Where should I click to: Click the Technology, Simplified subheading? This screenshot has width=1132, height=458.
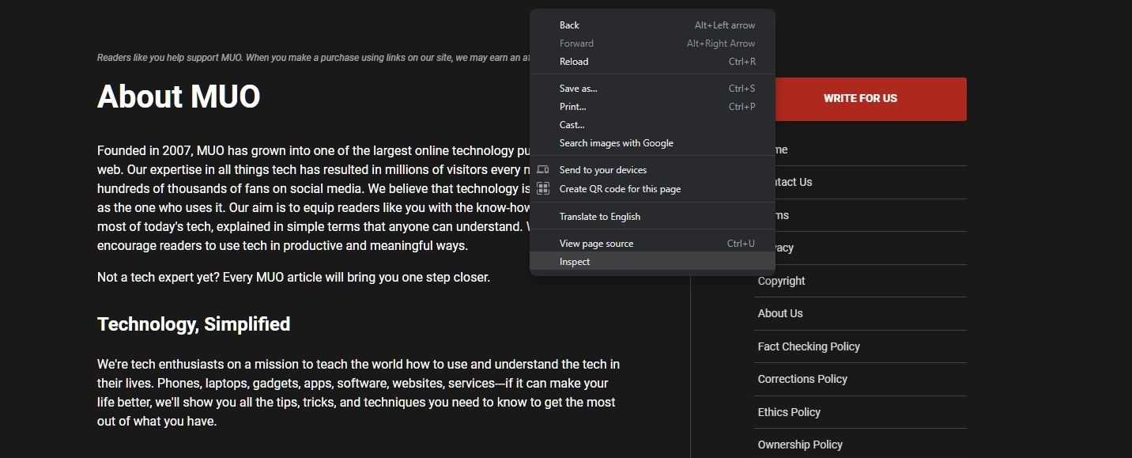pos(194,324)
